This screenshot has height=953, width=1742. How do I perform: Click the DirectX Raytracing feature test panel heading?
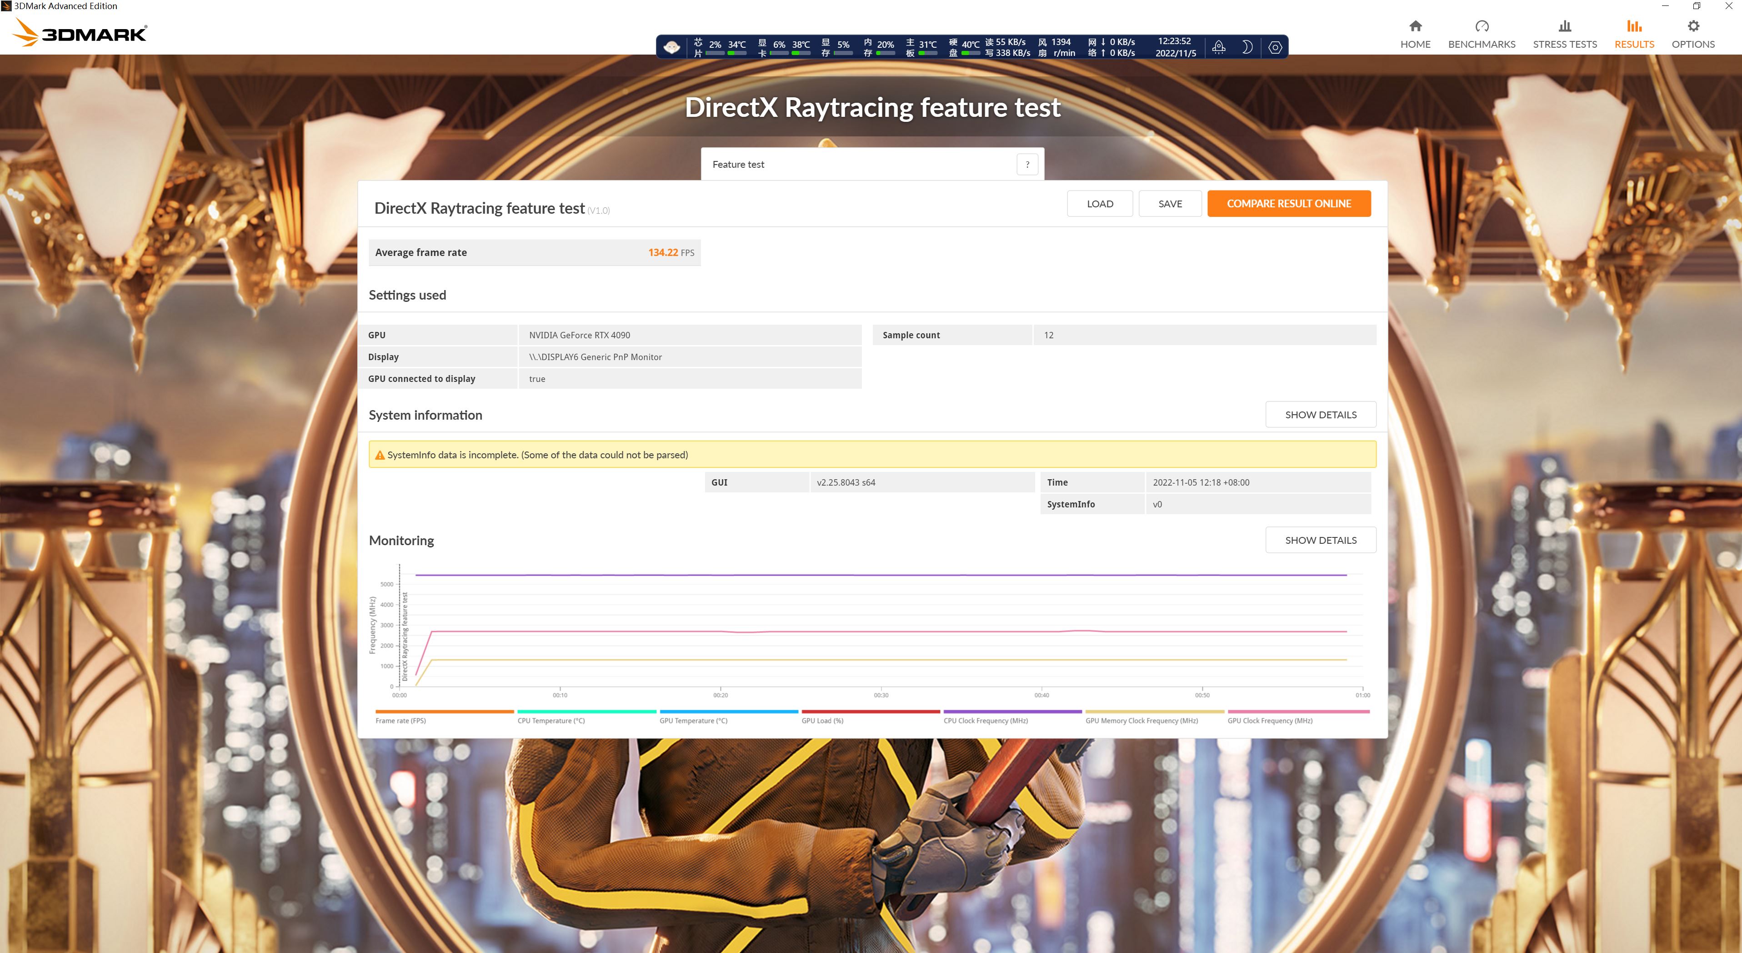click(x=479, y=208)
